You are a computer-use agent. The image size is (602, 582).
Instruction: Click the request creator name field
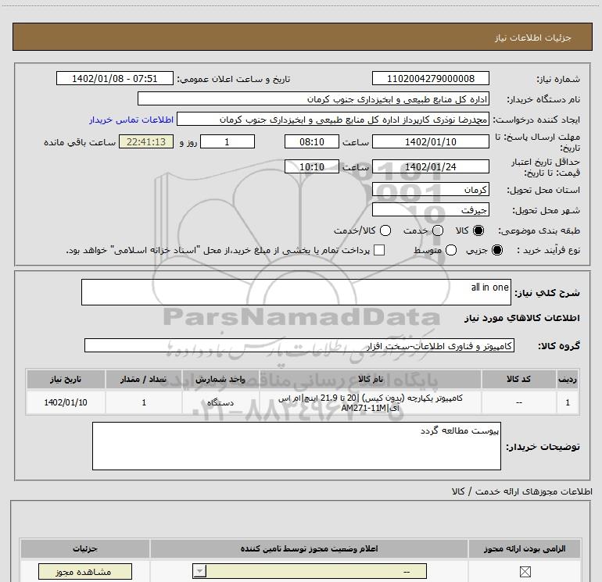333,119
